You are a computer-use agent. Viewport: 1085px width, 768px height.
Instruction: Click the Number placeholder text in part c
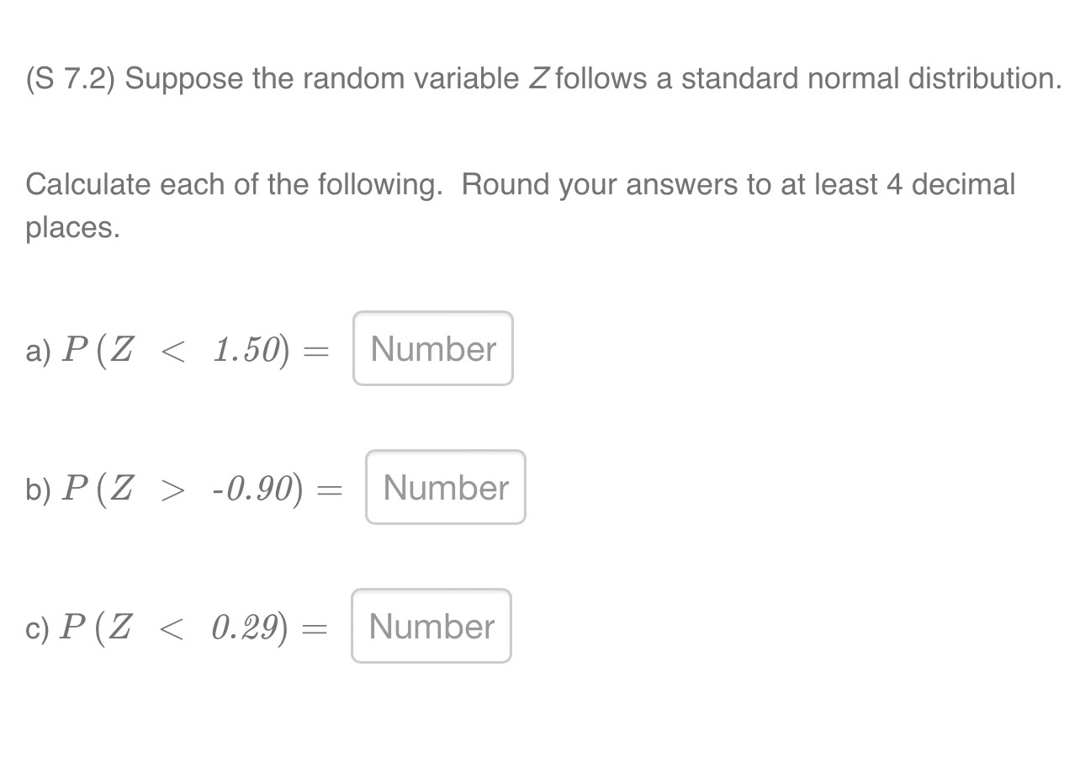(x=431, y=626)
